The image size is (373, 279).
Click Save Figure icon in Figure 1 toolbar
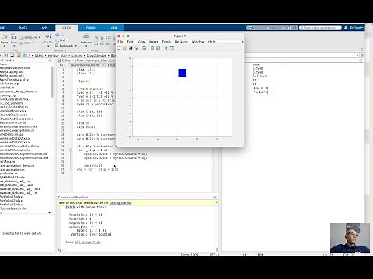pyautogui.click(x=131, y=48)
